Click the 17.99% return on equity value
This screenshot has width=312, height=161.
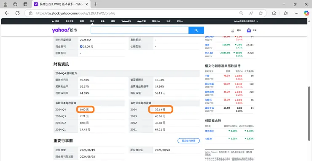[x=160, y=86]
